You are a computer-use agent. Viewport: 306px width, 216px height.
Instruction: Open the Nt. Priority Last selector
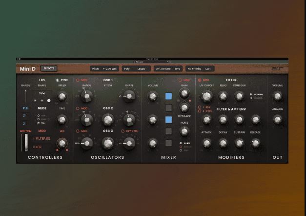(200, 69)
